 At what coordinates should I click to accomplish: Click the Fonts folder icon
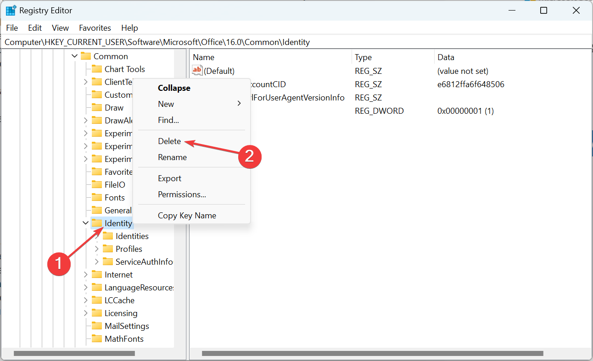point(96,197)
